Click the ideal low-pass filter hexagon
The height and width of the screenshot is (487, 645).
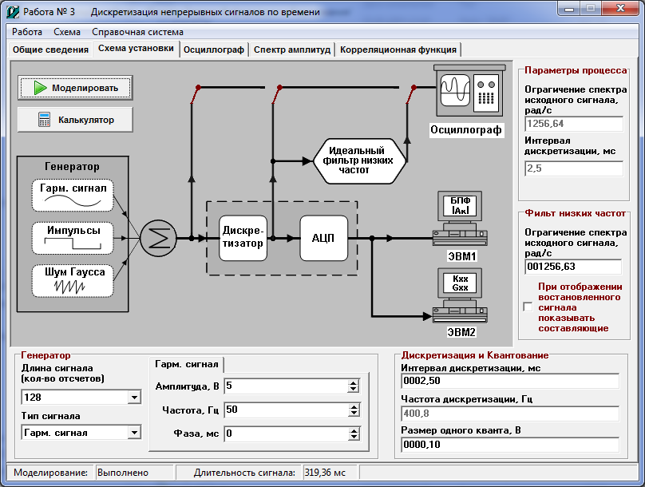[358, 160]
